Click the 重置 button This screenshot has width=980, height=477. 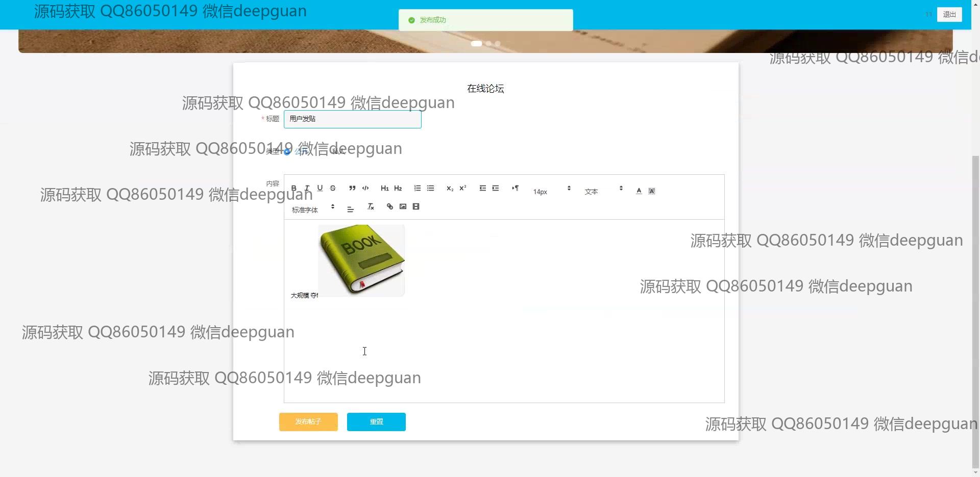[376, 422]
